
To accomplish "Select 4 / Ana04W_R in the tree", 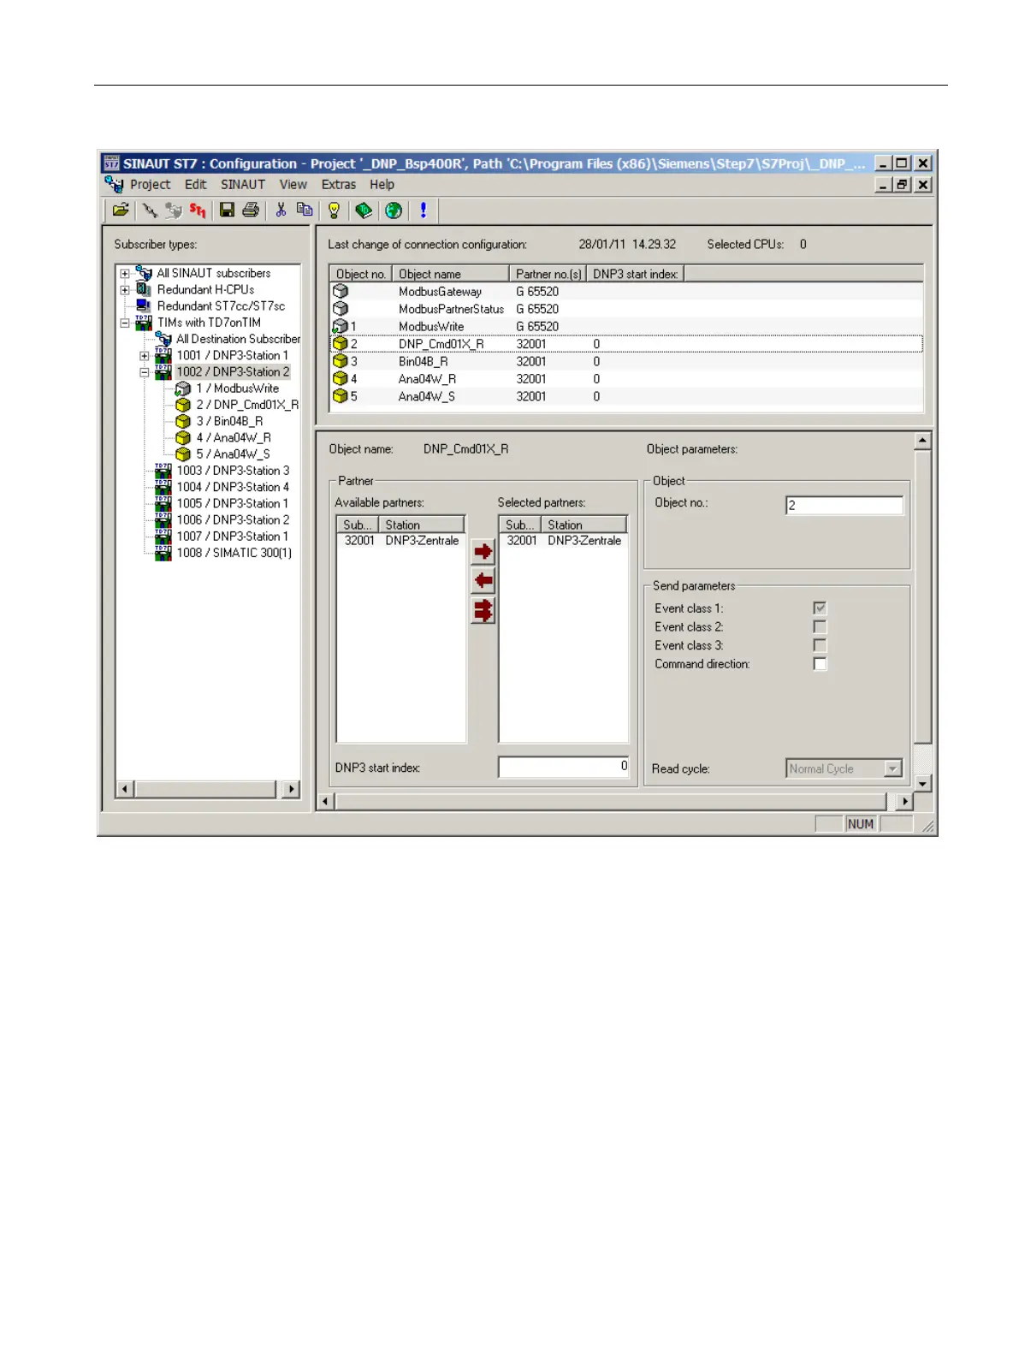I will pyautogui.click(x=234, y=438).
